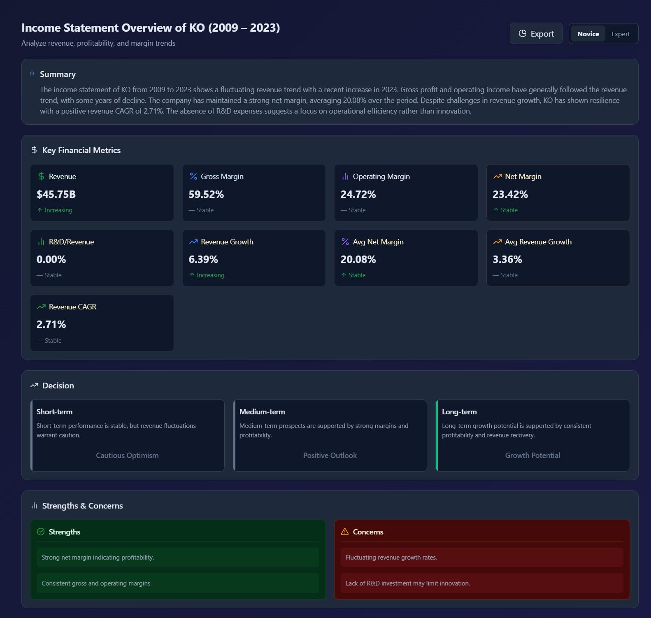651x618 pixels.
Task: Click the Growth Potential label
Action: pos(532,455)
